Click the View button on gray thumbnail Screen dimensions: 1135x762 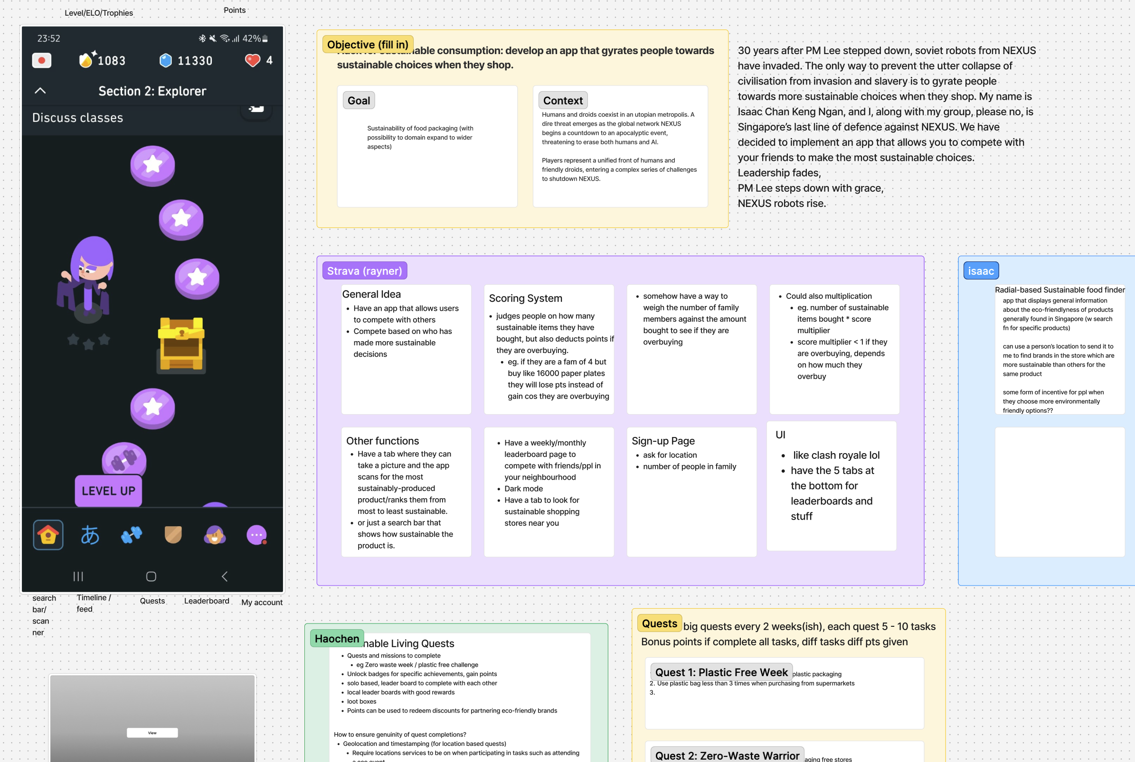point(152,733)
